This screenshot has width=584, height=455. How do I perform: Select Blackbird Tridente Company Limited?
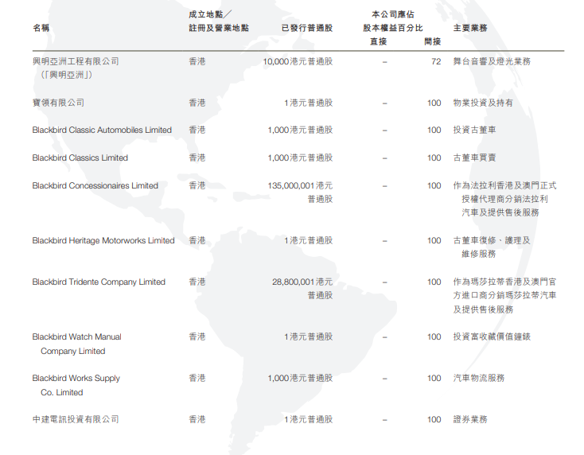tap(99, 282)
